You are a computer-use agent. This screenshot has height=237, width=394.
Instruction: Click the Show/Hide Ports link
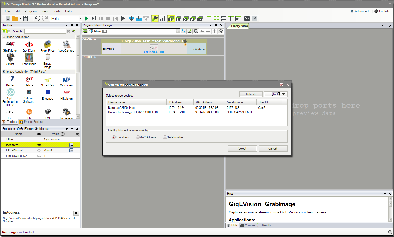point(154,52)
